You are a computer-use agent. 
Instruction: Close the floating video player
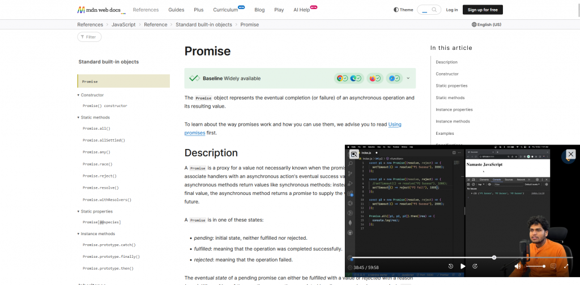(x=570, y=154)
